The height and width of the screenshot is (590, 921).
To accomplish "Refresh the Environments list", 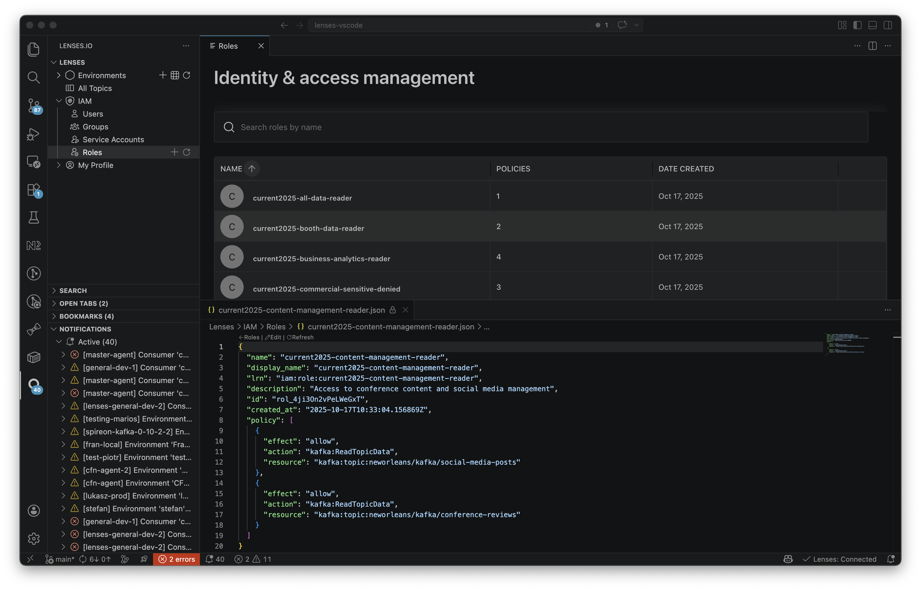I will tap(187, 75).
